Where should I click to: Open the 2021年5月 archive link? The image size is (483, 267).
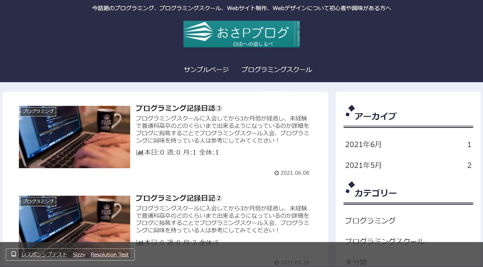[363, 165]
